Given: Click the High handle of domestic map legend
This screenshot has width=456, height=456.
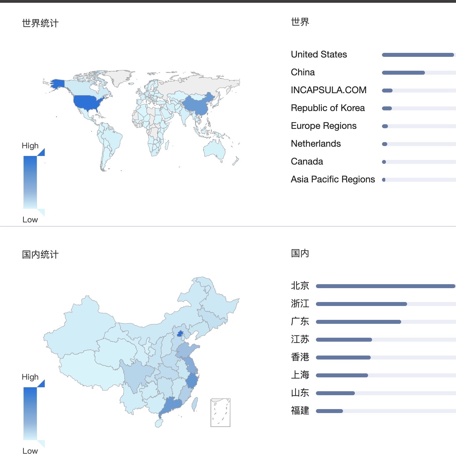Looking at the screenshot, I should tap(41, 384).
